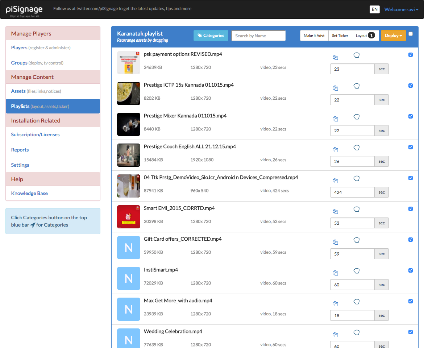424x348 pixels.
Task: Click the Categories button
Action: point(211,36)
